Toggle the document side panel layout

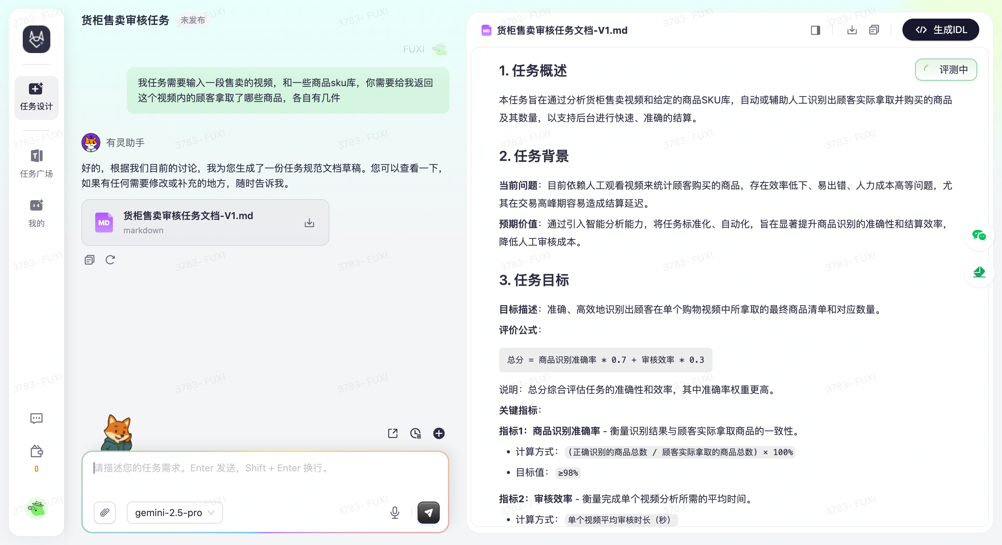pyautogui.click(x=815, y=30)
